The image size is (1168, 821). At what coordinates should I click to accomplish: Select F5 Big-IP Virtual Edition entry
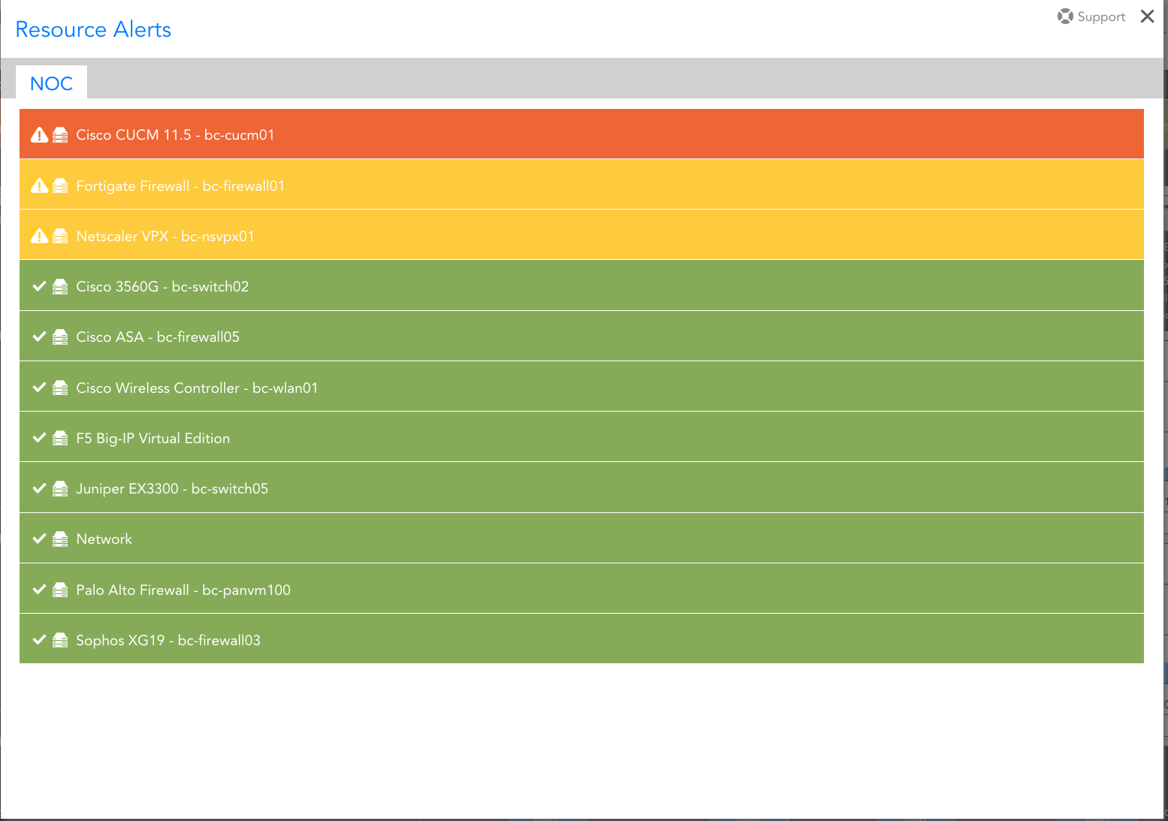(x=582, y=436)
